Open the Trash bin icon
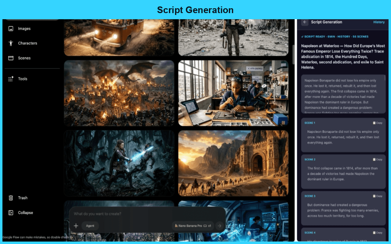The height and width of the screenshot is (244, 391). point(11,198)
